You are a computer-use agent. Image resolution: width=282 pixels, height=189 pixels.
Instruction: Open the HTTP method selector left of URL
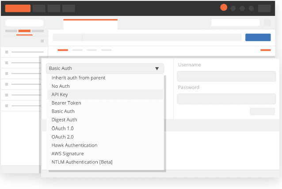[x=68, y=38]
